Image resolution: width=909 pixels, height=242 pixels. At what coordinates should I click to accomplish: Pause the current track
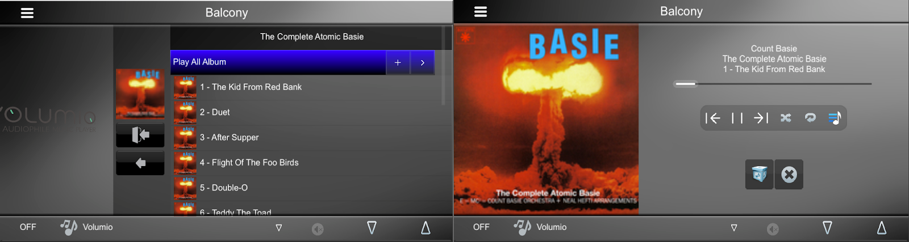(x=737, y=118)
